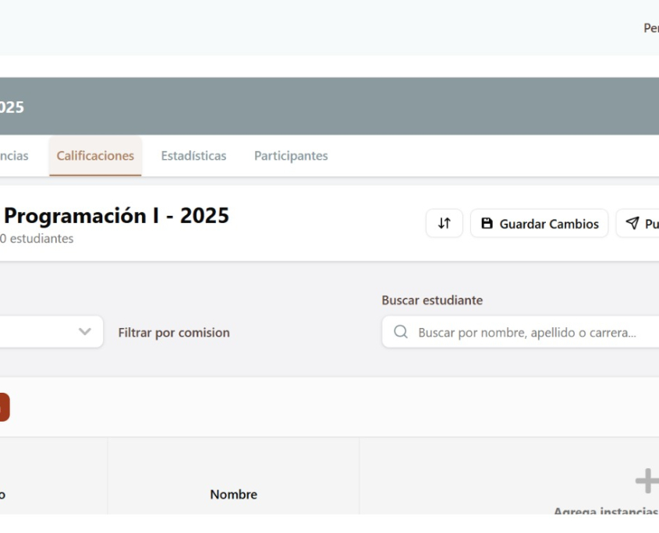The height and width of the screenshot is (533, 659).
Task: Click the sort order arrows icon
Action: 444,224
